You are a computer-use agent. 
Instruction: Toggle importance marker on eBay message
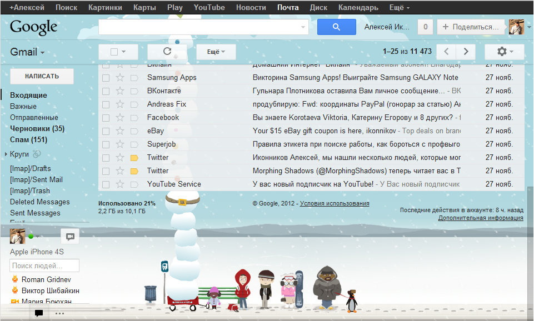click(x=134, y=132)
